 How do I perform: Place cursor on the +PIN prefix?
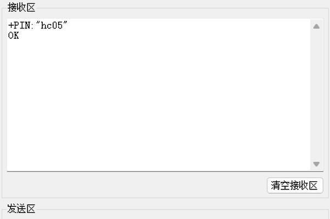pos(19,25)
